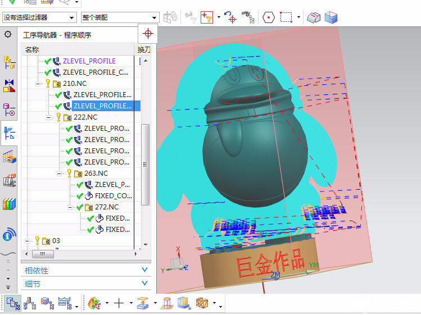Open the Part Navigator sidebar tab

(9, 109)
